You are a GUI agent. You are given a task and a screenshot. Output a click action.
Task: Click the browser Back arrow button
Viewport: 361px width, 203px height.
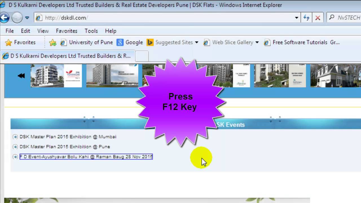pyautogui.click(x=4, y=17)
